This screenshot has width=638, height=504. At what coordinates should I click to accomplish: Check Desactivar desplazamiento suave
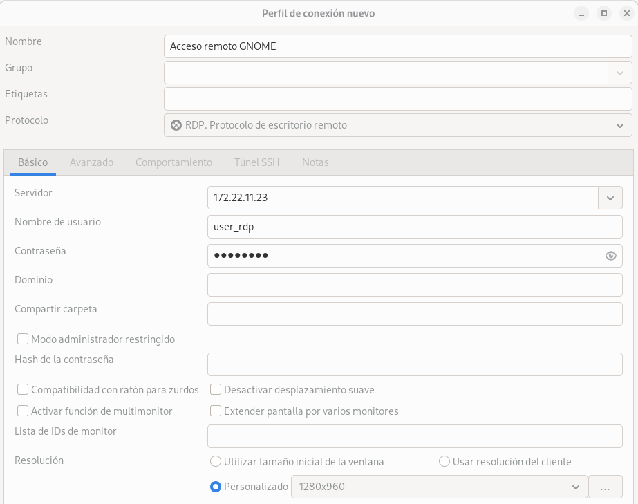pos(216,390)
